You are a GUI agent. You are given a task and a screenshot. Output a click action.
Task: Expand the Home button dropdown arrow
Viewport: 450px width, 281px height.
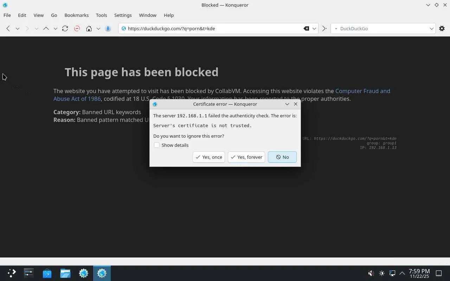click(98, 28)
